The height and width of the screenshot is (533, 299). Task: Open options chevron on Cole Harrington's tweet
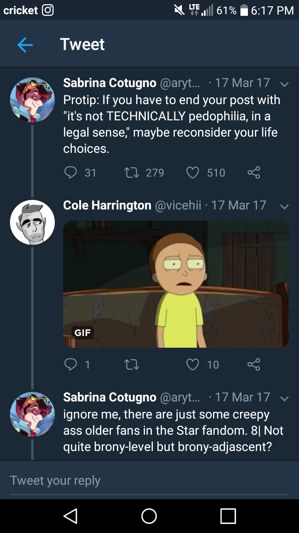point(284,207)
